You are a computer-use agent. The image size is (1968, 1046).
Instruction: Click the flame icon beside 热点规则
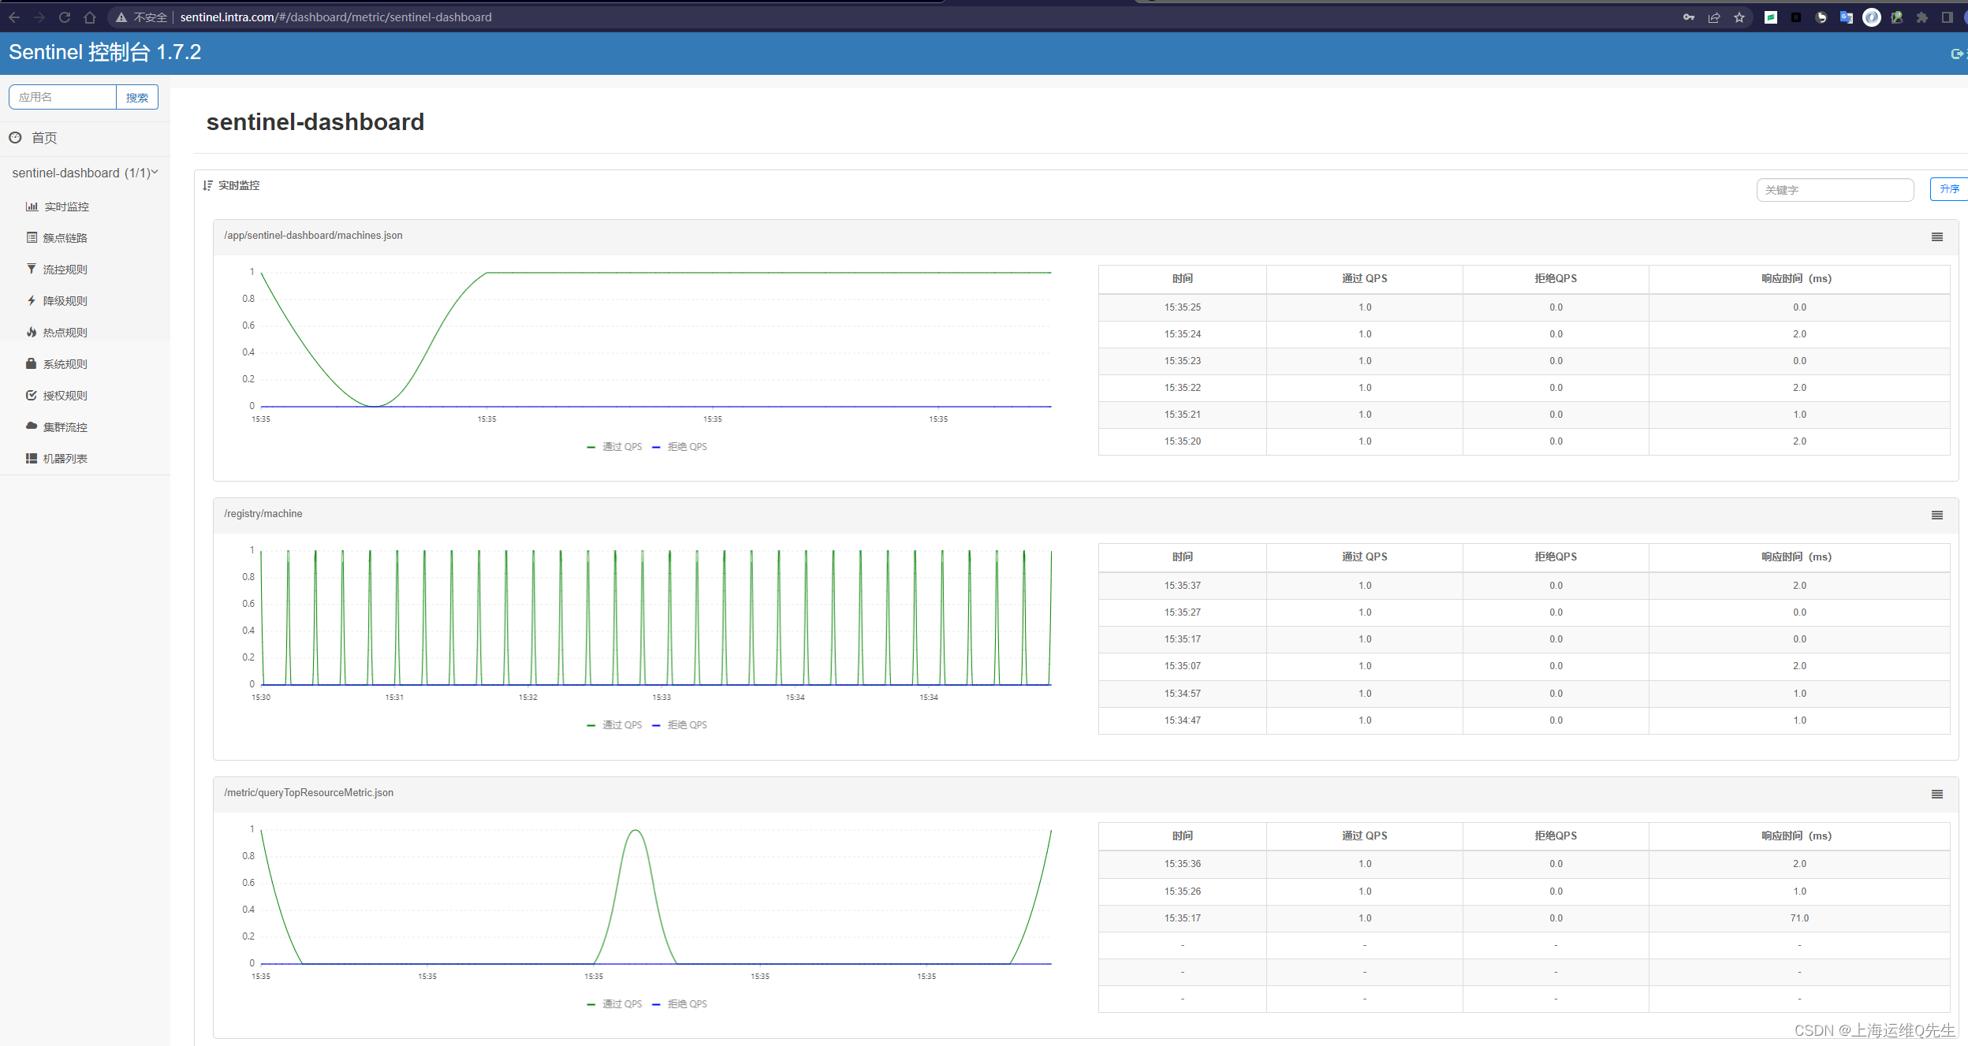pyautogui.click(x=32, y=332)
